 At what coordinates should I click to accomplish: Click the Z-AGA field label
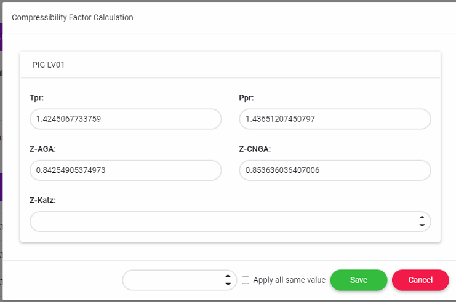pos(42,149)
